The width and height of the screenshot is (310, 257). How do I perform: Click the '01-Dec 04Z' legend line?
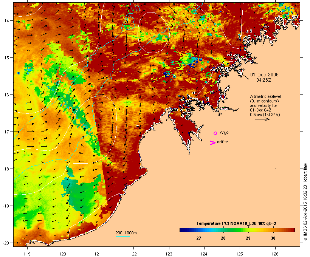click(260, 110)
